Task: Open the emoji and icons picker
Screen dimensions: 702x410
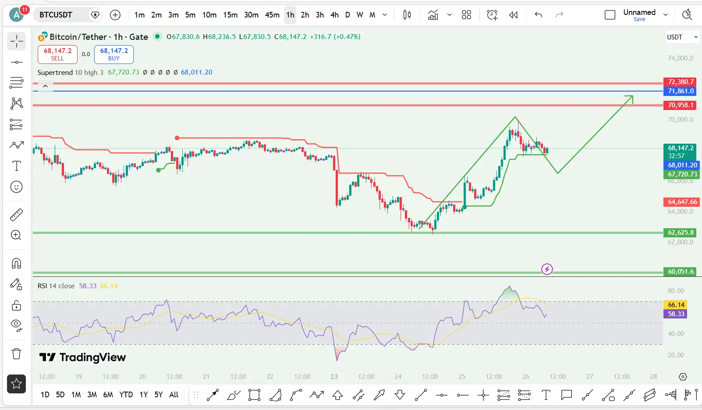Action: (17, 187)
